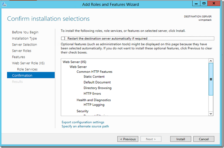This screenshot has height=148, width=224.
Task: Go to Before You Begin step
Action: tap(25, 32)
